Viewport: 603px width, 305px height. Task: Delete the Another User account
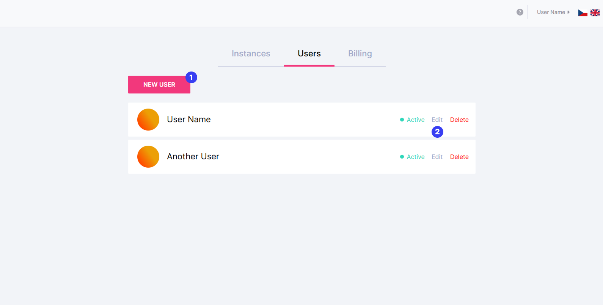pyautogui.click(x=459, y=157)
